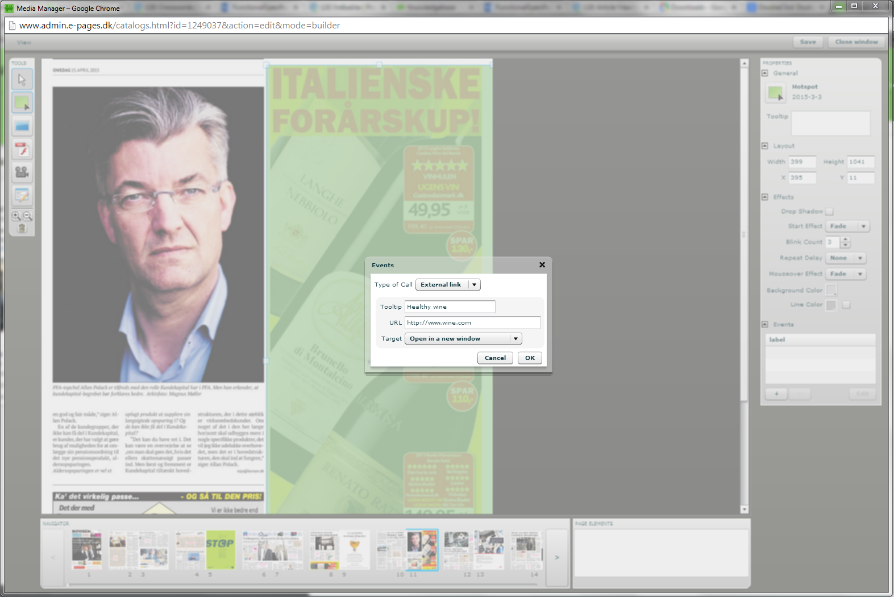The width and height of the screenshot is (894, 597).
Task: Click the add event plus button
Action: pyautogui.click(x=776, y=394)
